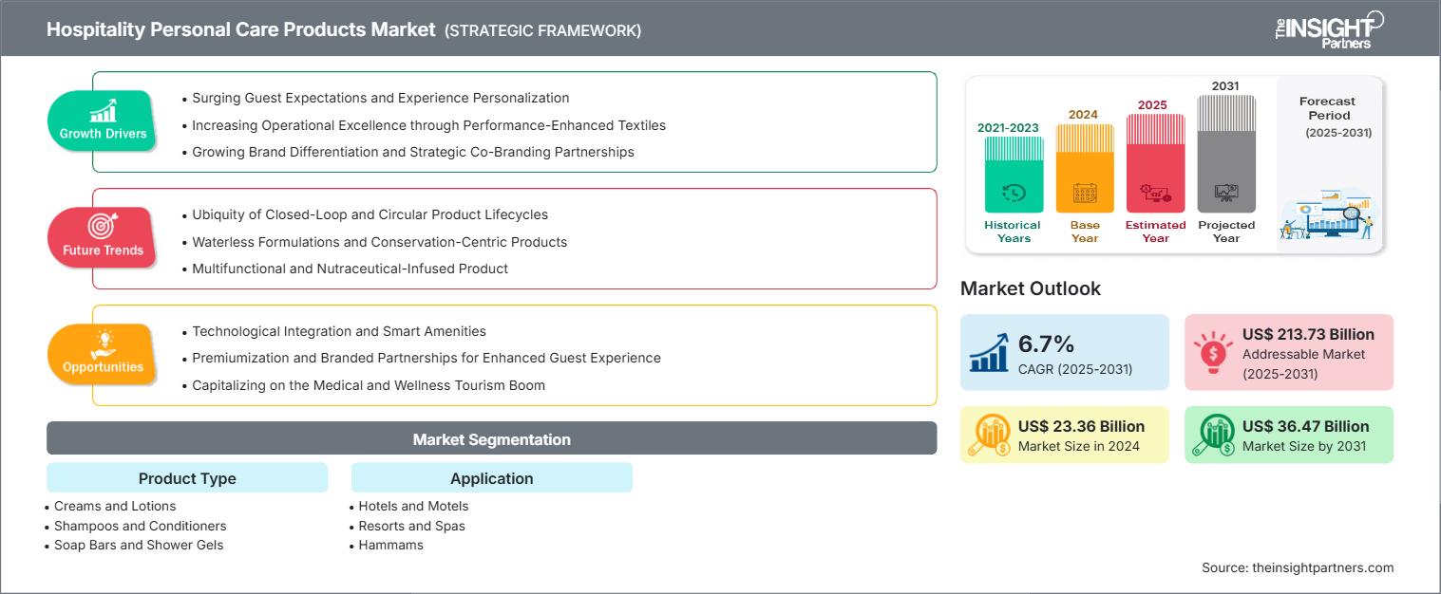This screenshot has height=594, width=1441.
Task: Click the Opportunities lightbulb hand icon
Action: point(103,343)
